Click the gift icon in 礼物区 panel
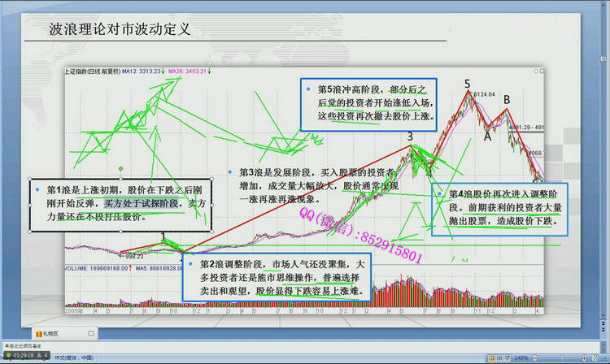 (x=38, y=333)
